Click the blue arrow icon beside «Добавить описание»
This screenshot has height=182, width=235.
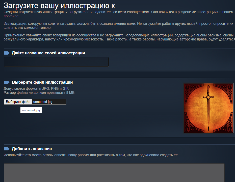pos(7,149)
